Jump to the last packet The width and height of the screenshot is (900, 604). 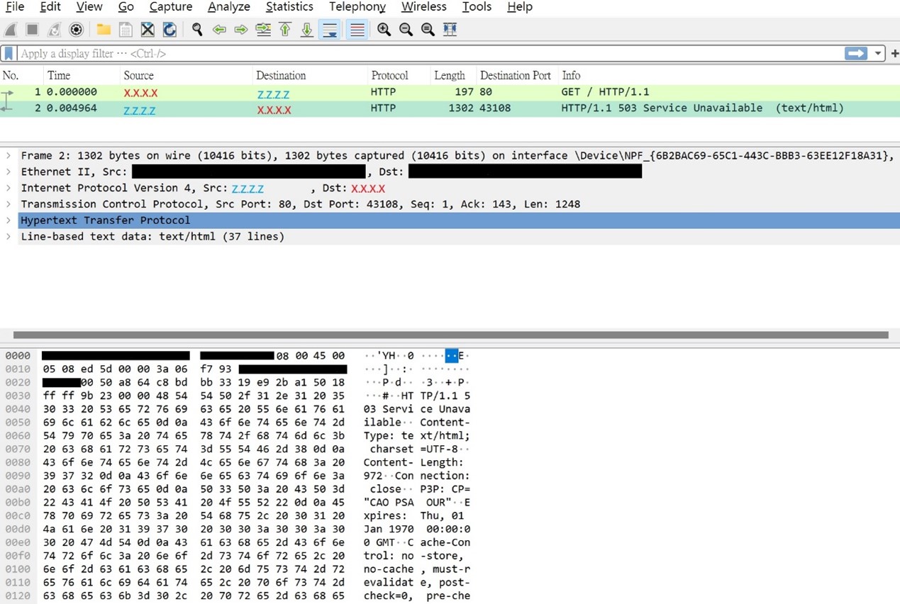pyautogui.click(x=307, y=30)
